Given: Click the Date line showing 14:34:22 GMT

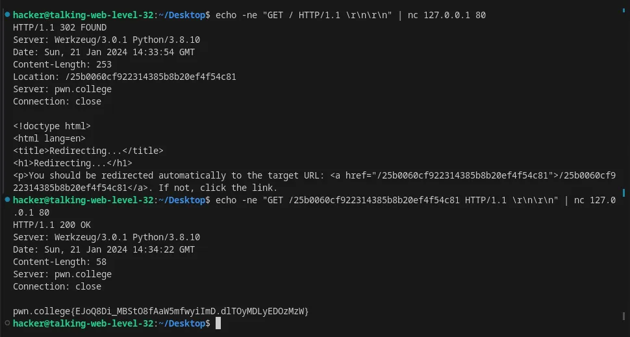Looking at the screenshot, I should point(104,249).
